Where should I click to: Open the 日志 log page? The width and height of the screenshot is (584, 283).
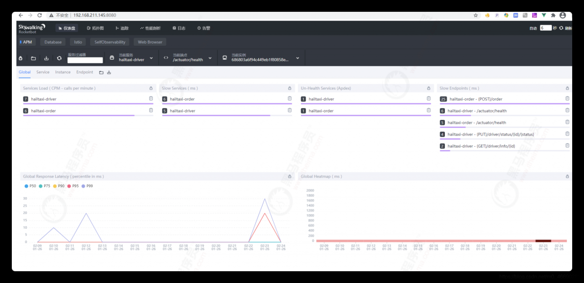point(179,28)
